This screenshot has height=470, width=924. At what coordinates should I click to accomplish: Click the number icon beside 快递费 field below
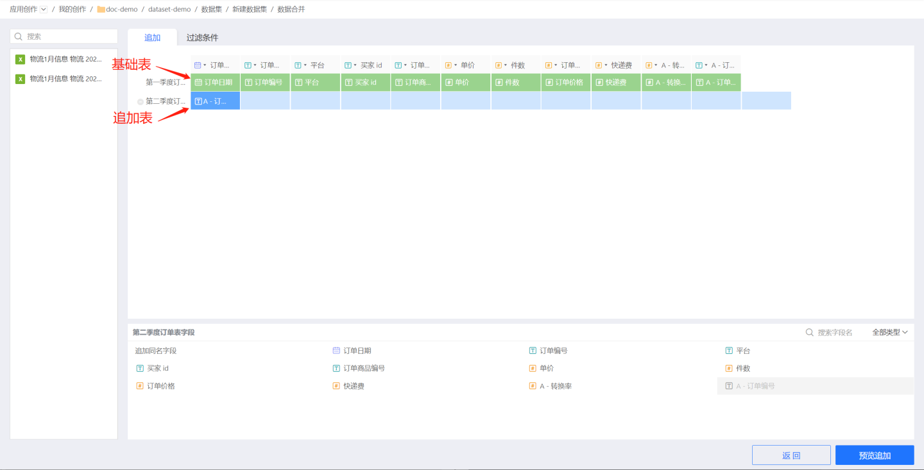(x=336, y=386)
